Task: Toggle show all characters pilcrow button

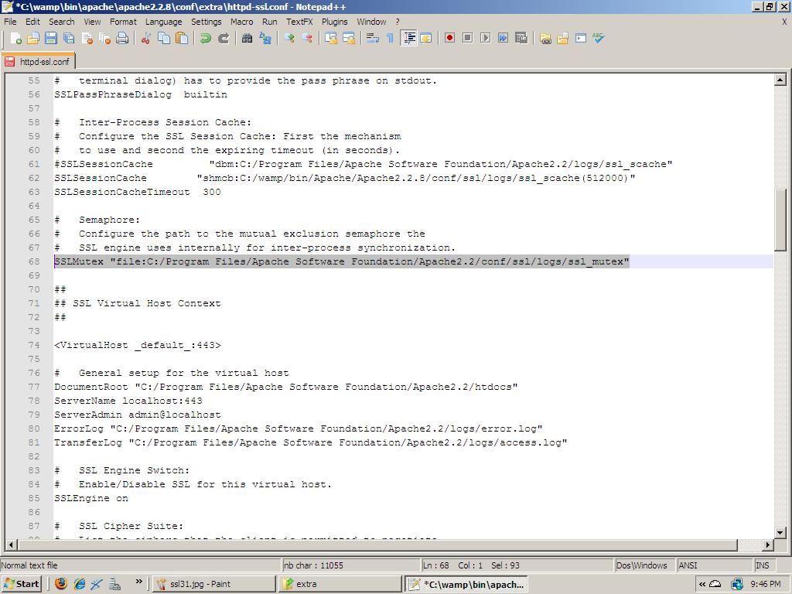Action: (x=390, y=38)
